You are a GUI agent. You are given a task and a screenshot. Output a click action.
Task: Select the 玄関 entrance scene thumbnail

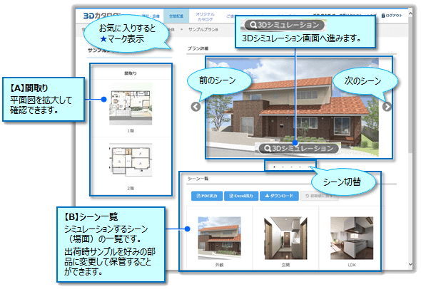click(x=285, y=238)
